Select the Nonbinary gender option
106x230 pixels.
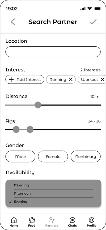tap(86, 156)
